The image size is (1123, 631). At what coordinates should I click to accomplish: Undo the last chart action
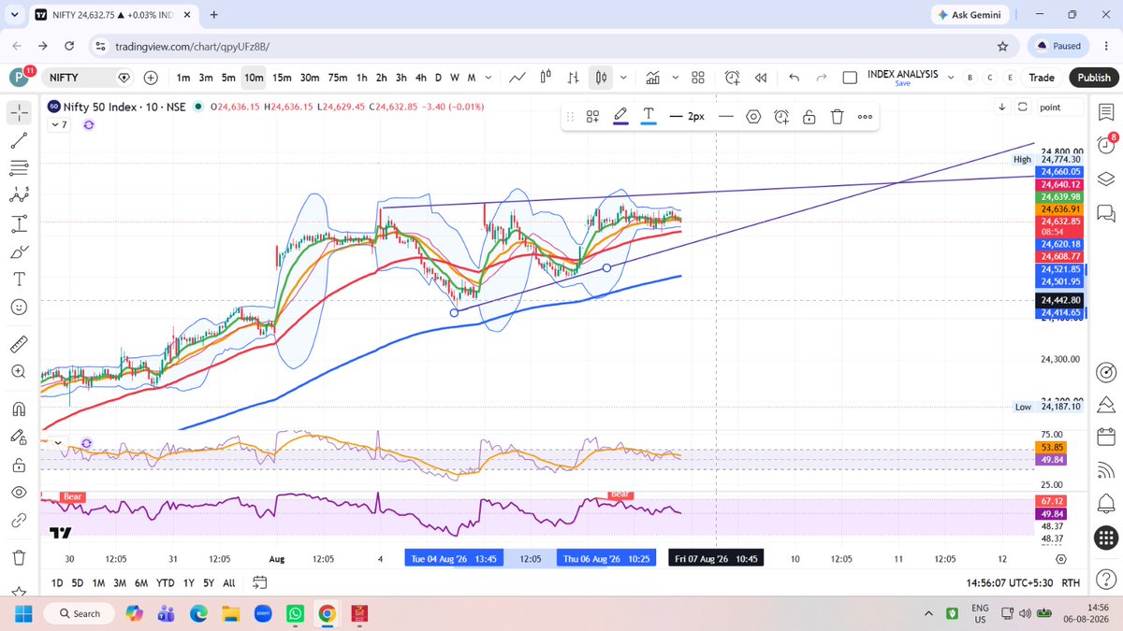[795, 78]
